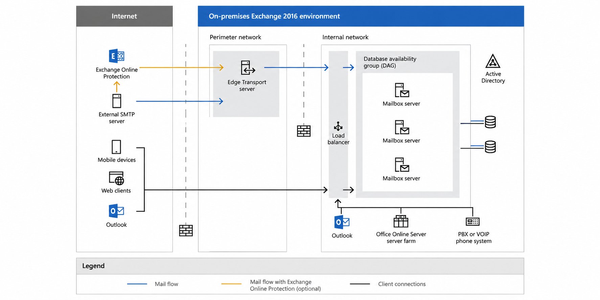Click the Outlook icon in Internet panel
Viewport: 600px width, 300px height.
[x=116, y=211]
